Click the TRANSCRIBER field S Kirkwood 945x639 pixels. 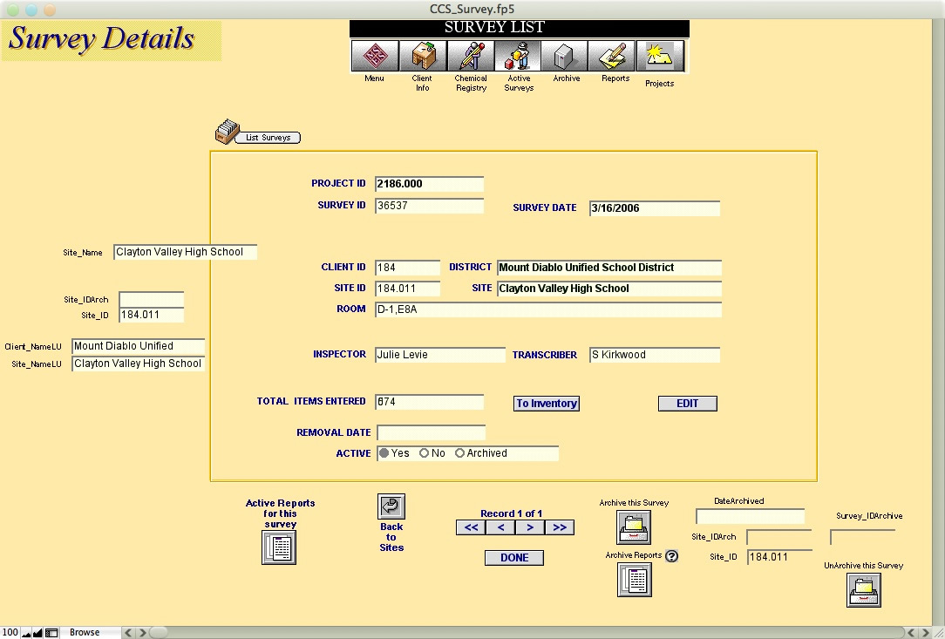[x=655, y=355]
